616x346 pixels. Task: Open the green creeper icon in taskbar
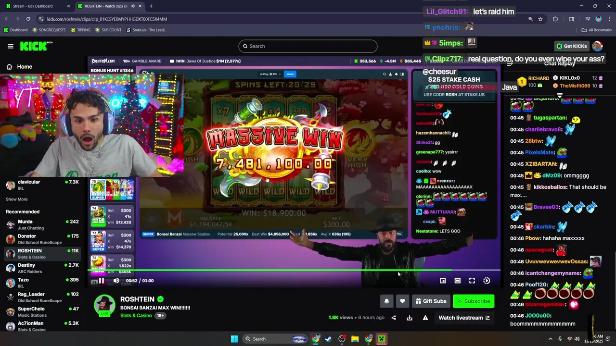(x=381, y=339)
